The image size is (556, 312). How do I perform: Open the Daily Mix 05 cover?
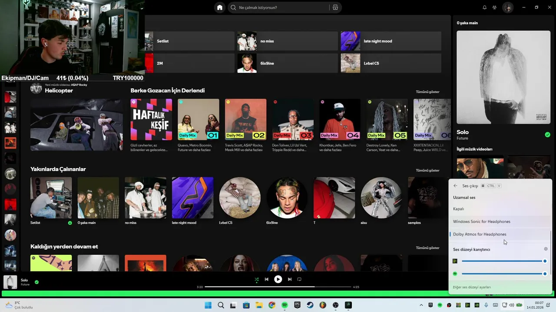point(387,120)
